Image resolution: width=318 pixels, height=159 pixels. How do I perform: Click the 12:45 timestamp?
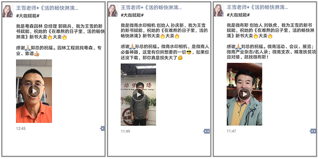click(x=21, y=128)
